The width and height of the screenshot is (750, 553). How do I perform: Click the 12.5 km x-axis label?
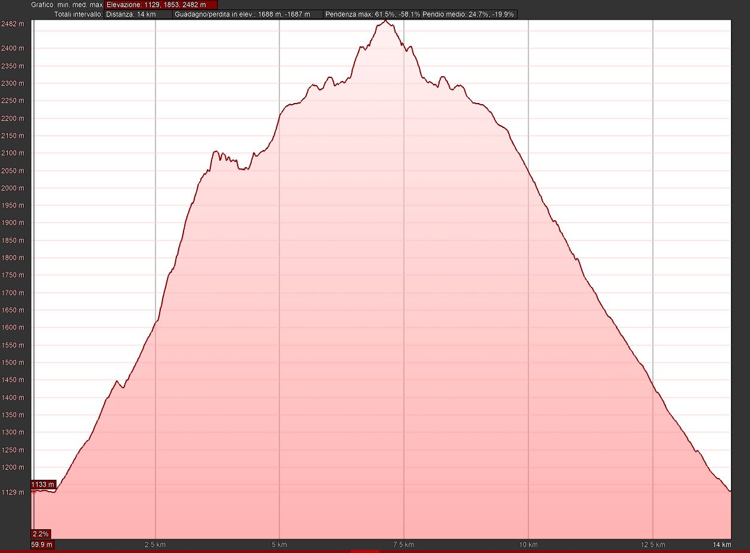(x=653, y=545)
